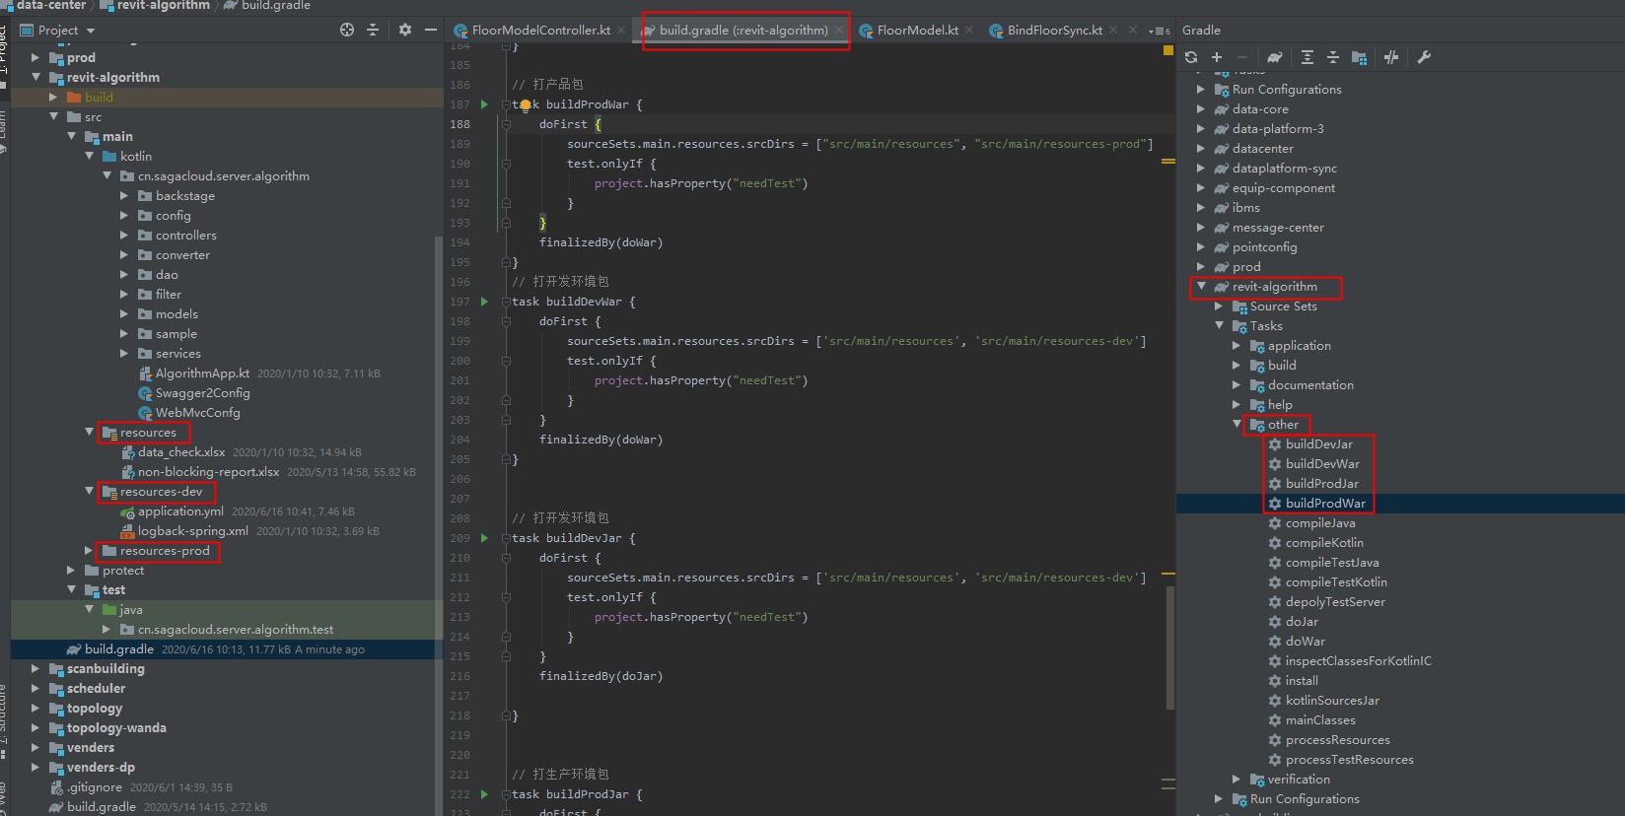This screenshot has height=816, width=1625.
Task: Toggle code fold at line 198 doFirst
Action: click(x=506, y=321)
